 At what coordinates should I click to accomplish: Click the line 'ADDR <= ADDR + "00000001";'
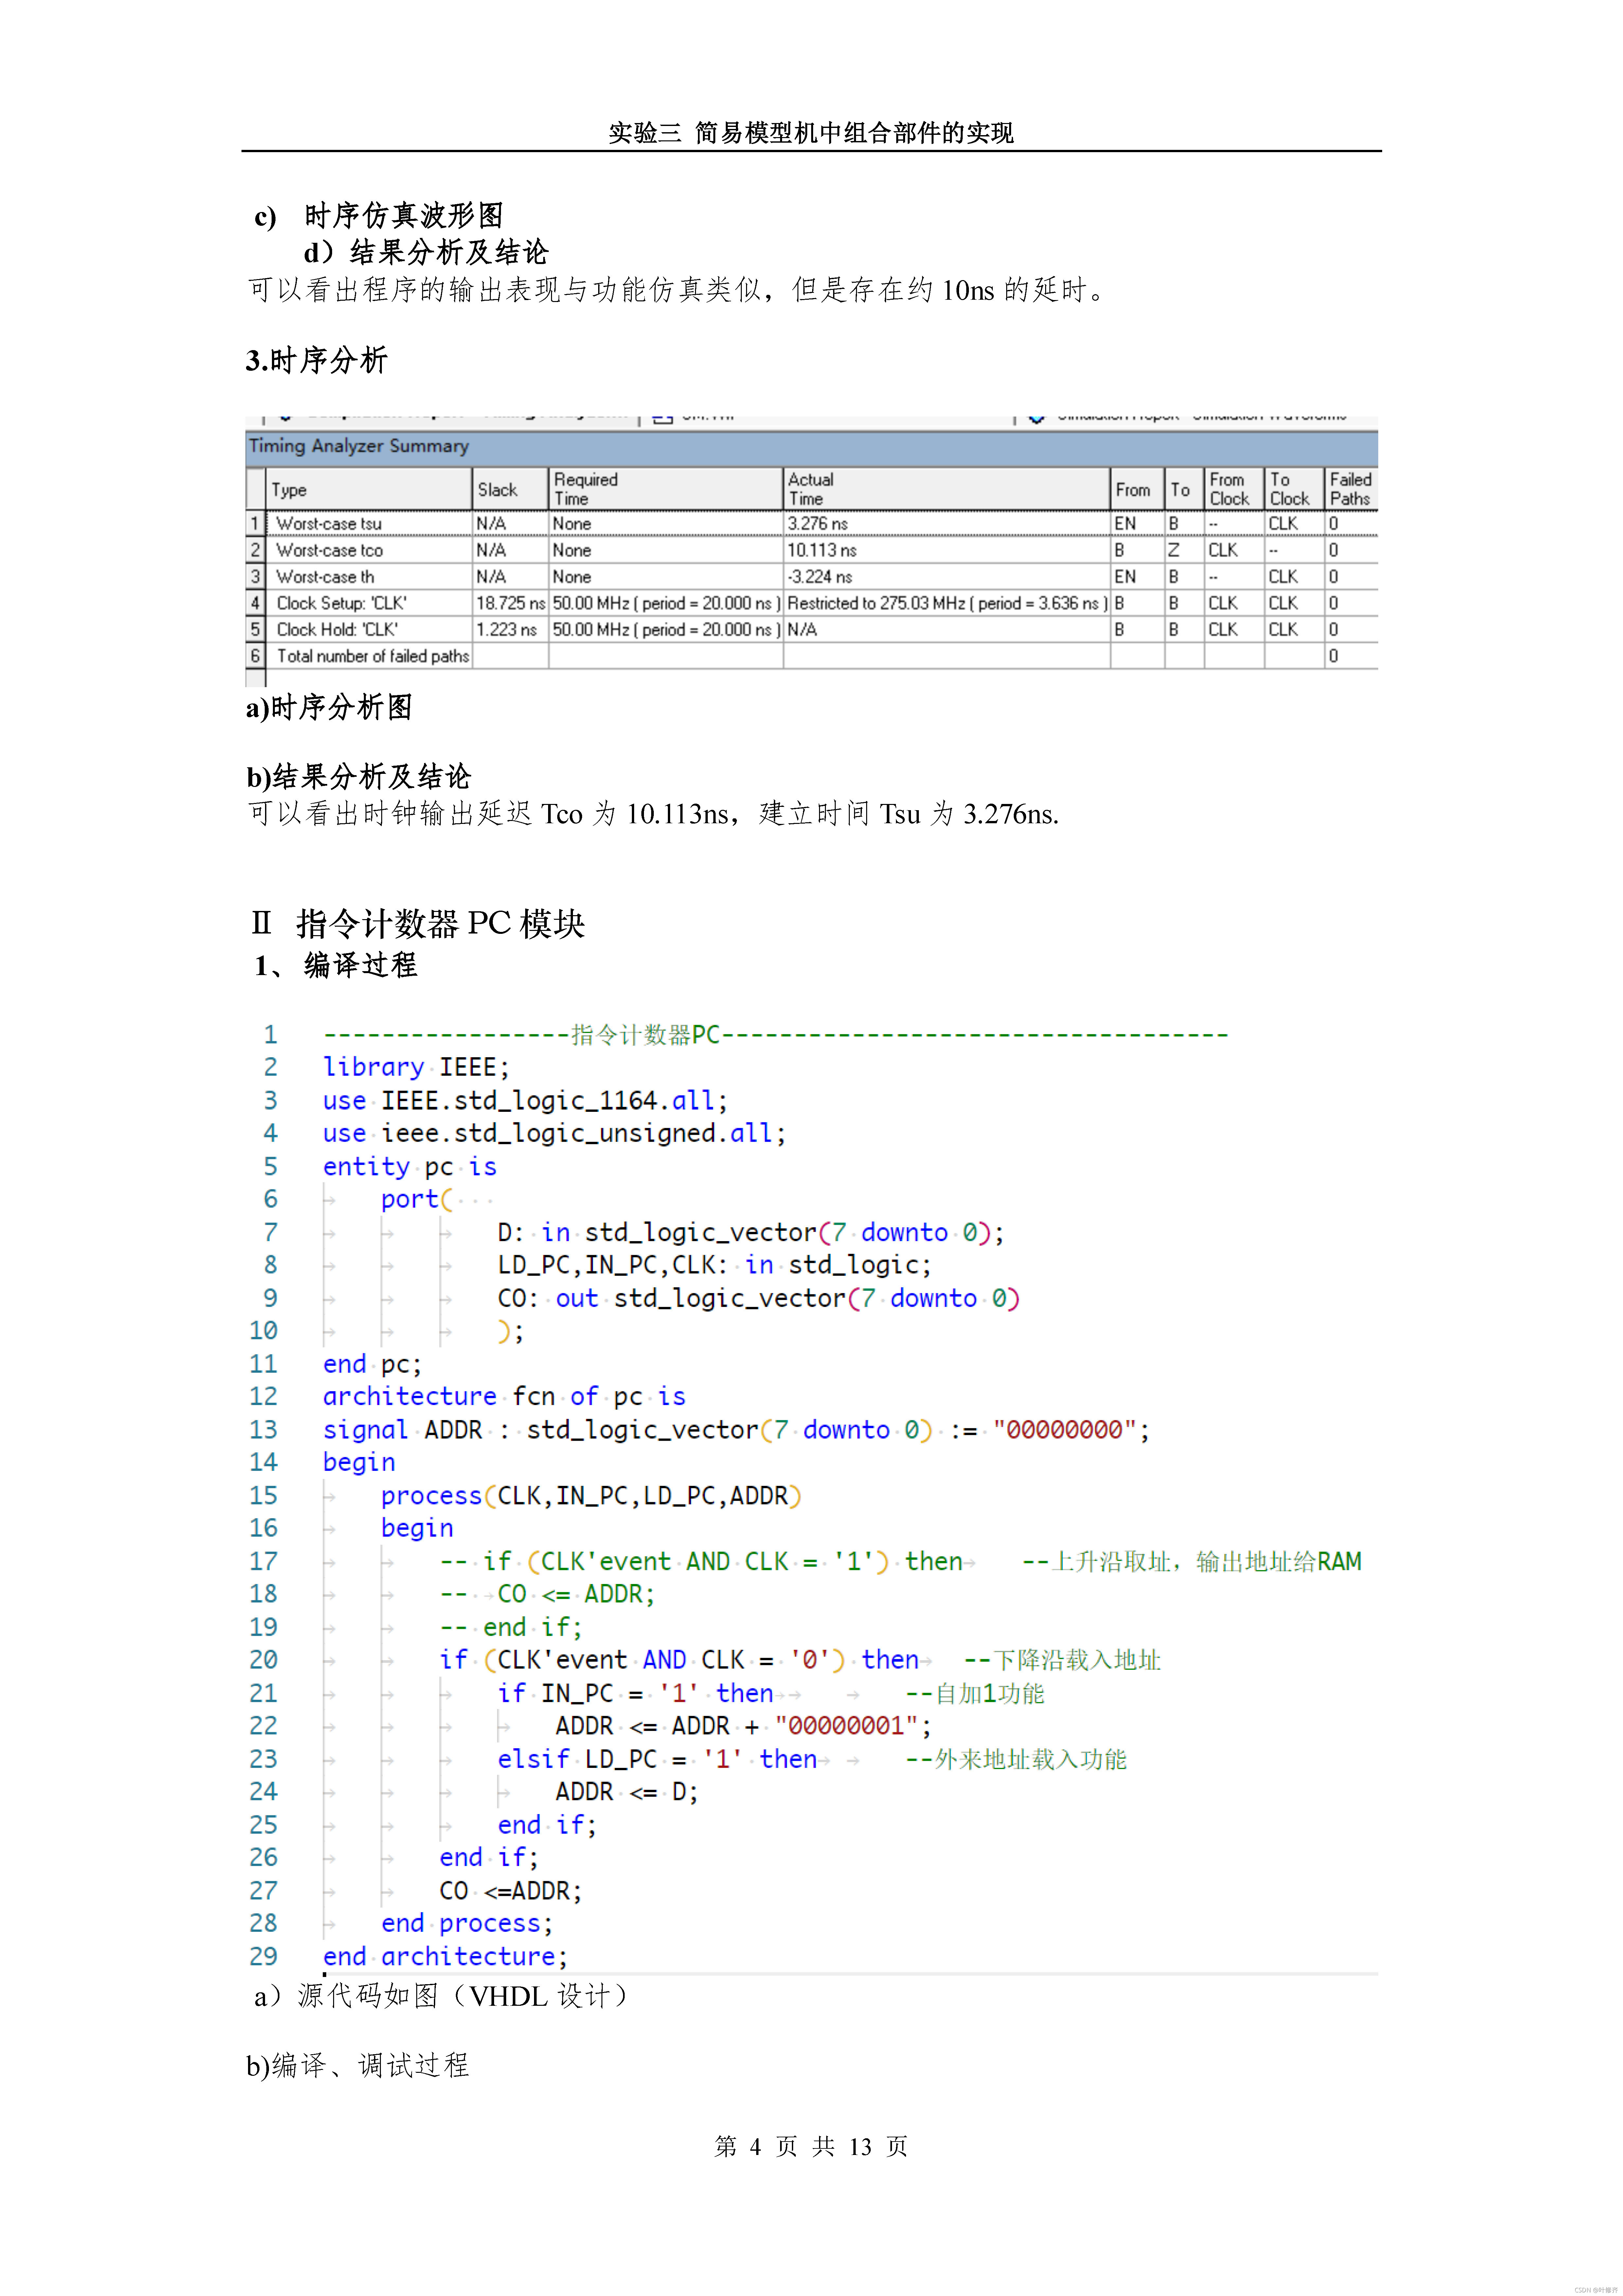point(743,1726)
